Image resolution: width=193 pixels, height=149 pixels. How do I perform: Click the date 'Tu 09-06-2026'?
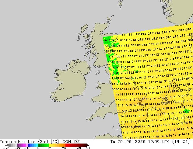coord(128,142)
